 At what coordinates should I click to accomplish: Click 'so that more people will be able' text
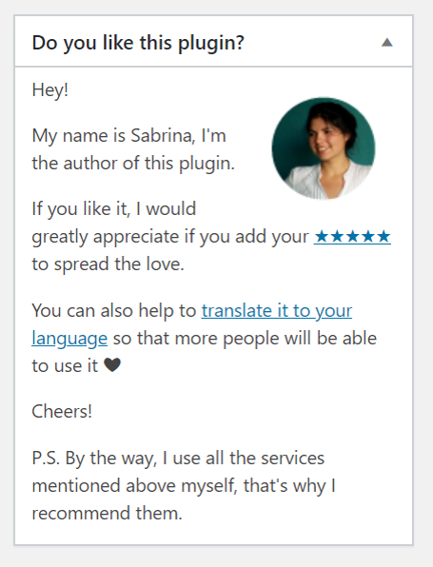coord(245,339)
